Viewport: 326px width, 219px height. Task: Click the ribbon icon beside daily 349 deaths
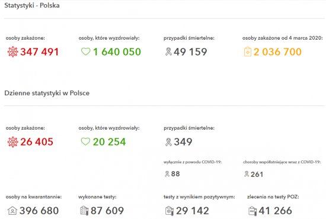coord(168,142)
